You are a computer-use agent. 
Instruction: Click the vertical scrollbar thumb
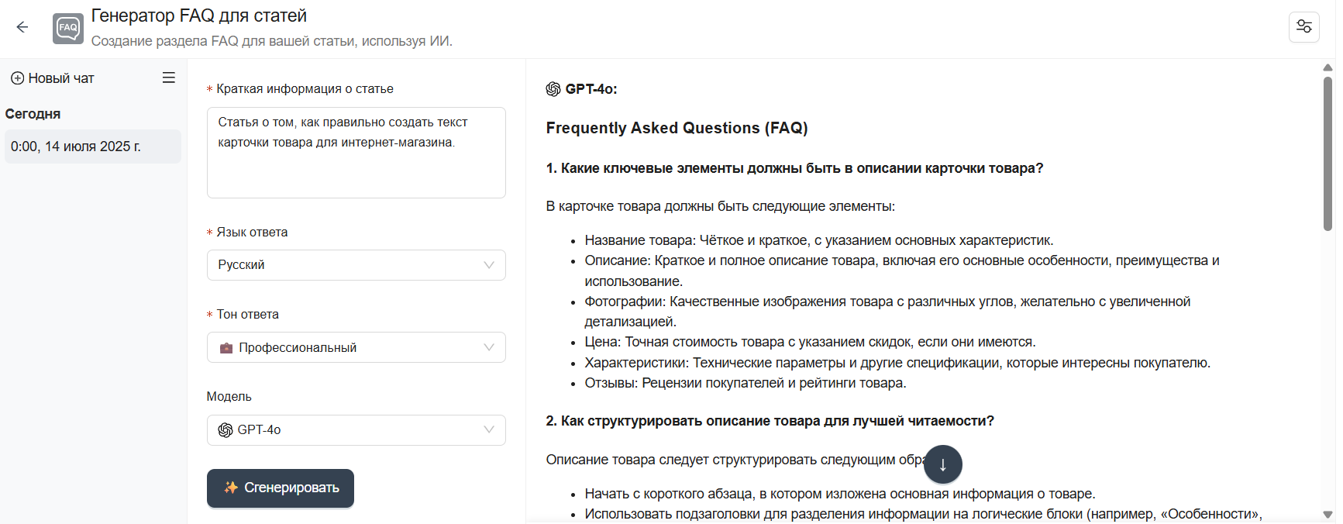(x=1328, y=153)
